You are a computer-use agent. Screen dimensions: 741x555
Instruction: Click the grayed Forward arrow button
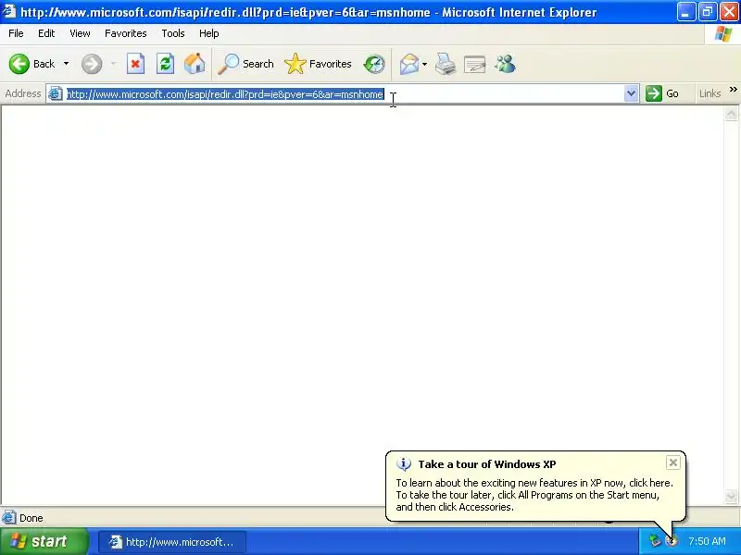coord(91,64)
